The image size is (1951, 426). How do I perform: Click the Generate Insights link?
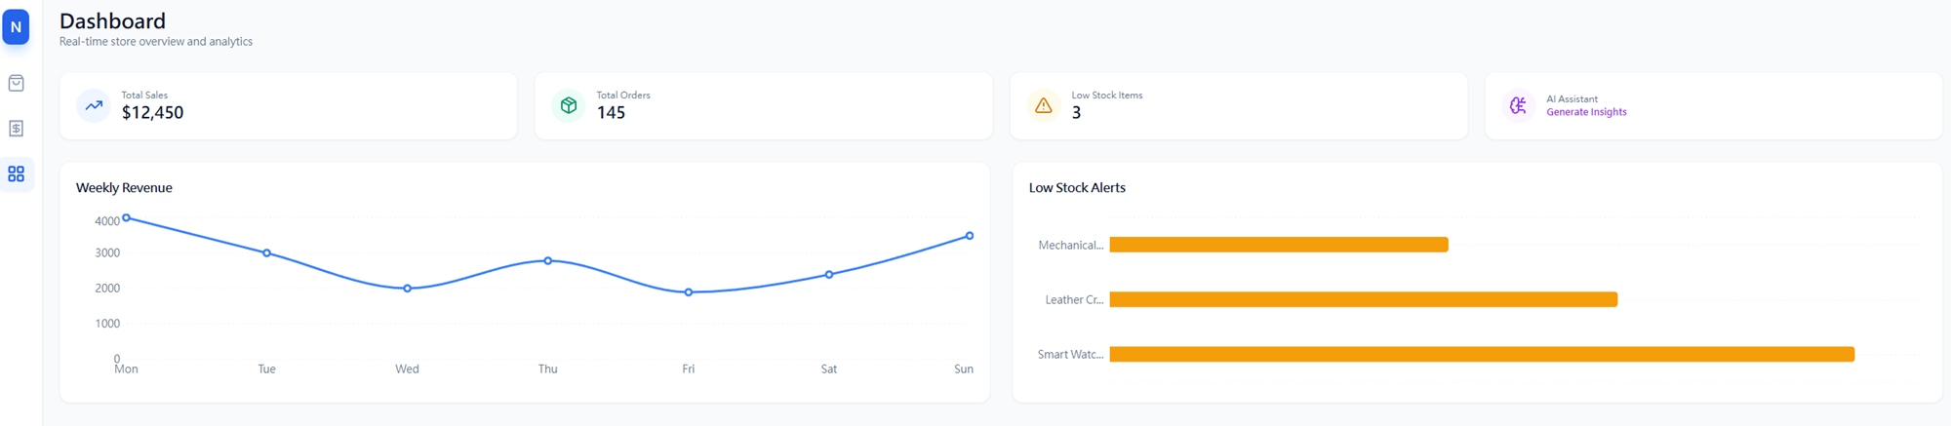click(1586, 112)
